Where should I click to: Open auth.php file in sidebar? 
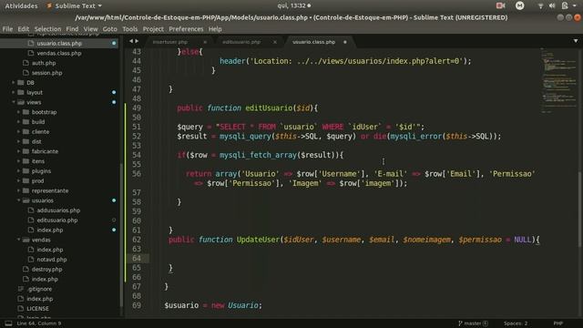tap(44, 63)
